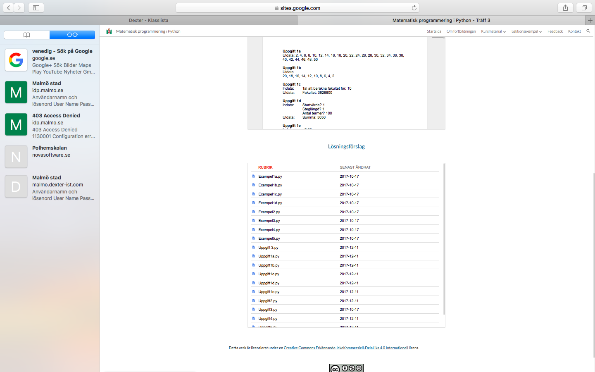The height and width of the screenshot is (372, 595).
Task: Switch sidebar to Bookmarks view
Action: 27,35
